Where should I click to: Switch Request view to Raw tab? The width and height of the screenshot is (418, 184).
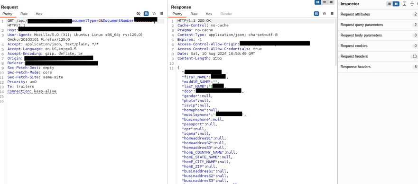(x=24, y=14)
